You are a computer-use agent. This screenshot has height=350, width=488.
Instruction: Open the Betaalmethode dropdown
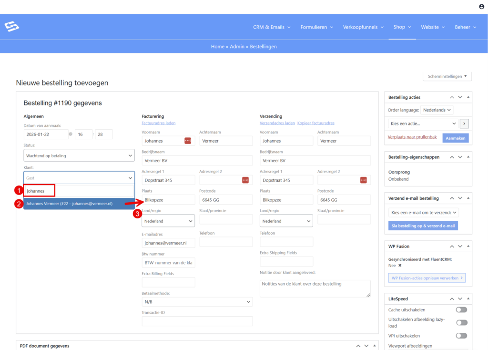click(x=197, y=302)
